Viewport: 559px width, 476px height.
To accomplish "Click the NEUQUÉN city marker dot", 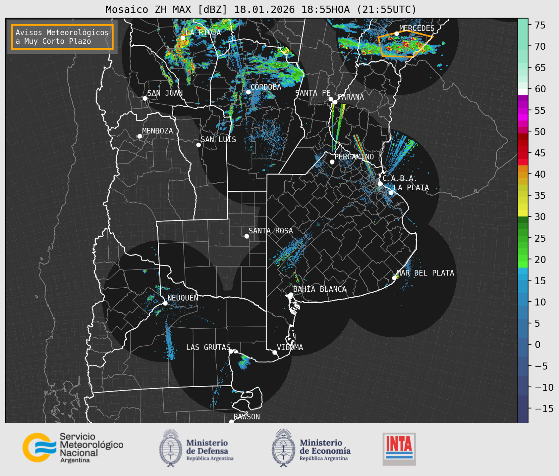I will (165, 303).
